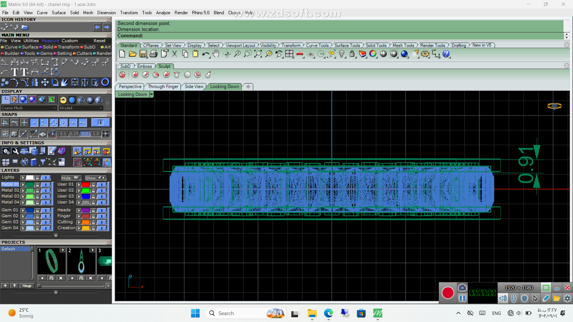Click the Show layers button
The height and width of the screenshot is (322, 573).
[95, 178]
